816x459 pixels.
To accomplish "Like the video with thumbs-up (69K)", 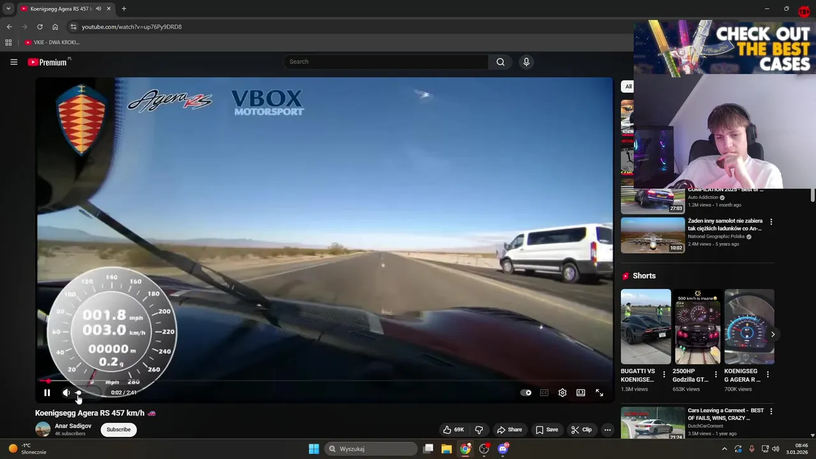I will (454, 430).
